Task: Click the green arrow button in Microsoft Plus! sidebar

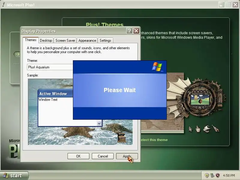Action: tap(17, 54)
